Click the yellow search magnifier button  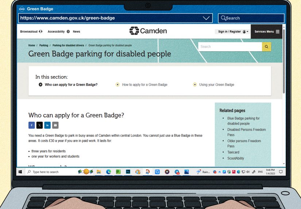click(266, 47)
